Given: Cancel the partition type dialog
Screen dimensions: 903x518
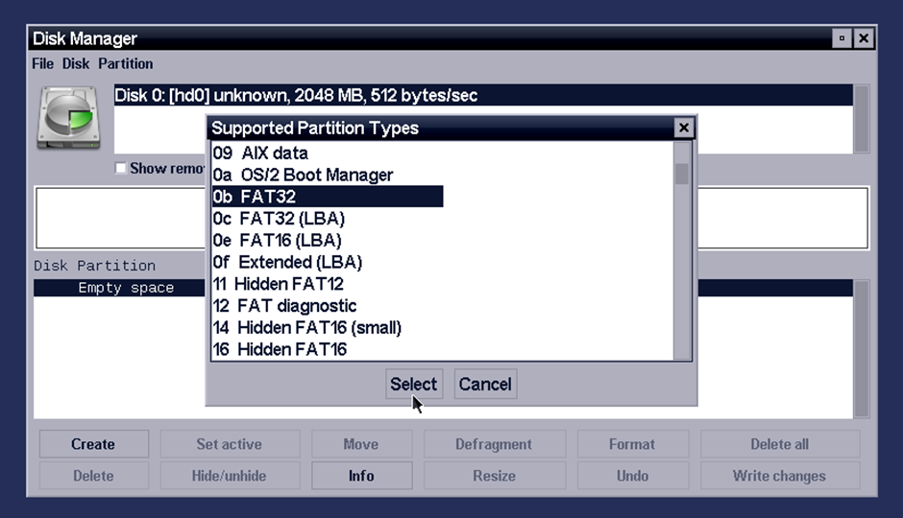Looking at the screenshot, I should (x=485, y=384).
